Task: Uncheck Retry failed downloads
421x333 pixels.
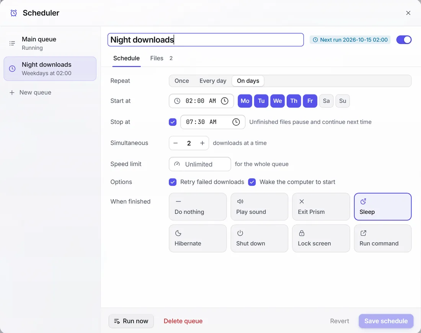Action: click(173, 182)
